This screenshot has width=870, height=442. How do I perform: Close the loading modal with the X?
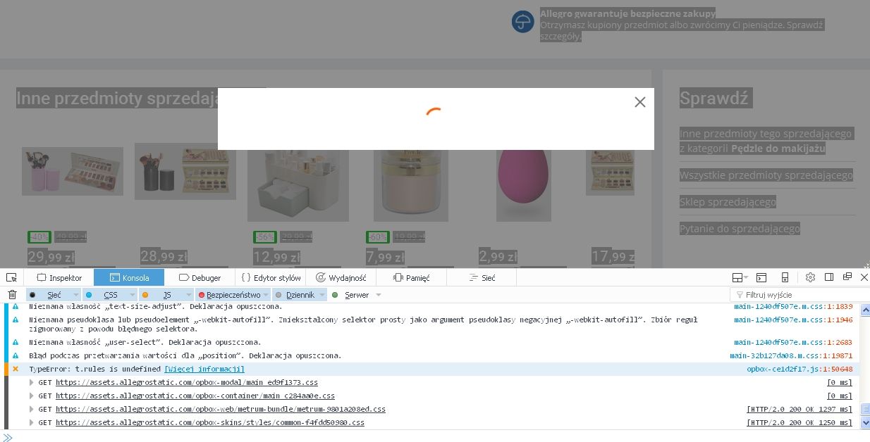pos(639,102)
